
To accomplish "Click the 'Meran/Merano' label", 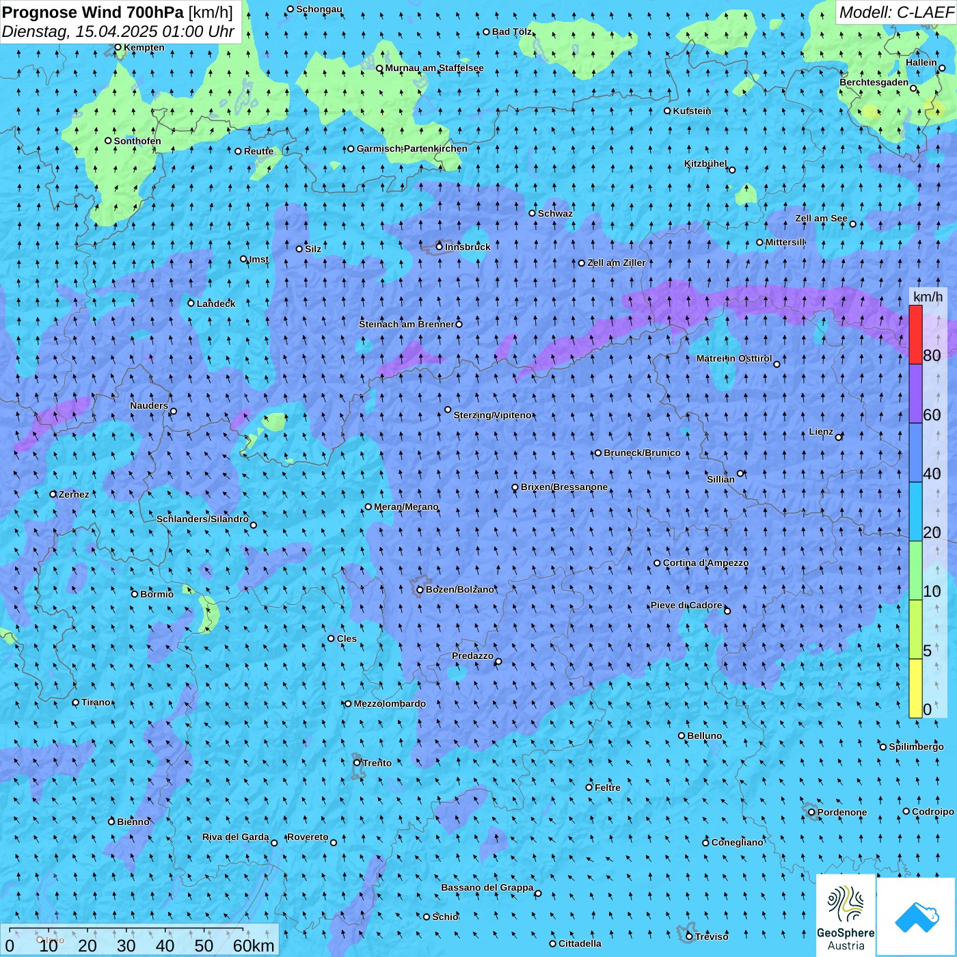I will [406, 507].
